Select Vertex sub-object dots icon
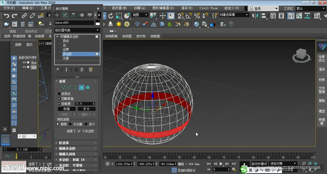This screenshot has width=327, height=174. click(63, 87)
